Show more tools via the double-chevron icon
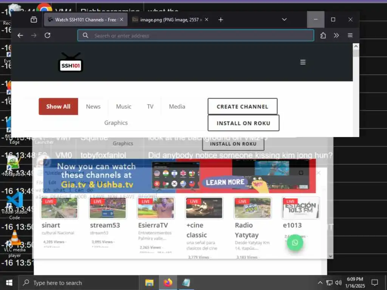The width and height of the screenshot is (387, 290). click(x=336, y=35)
